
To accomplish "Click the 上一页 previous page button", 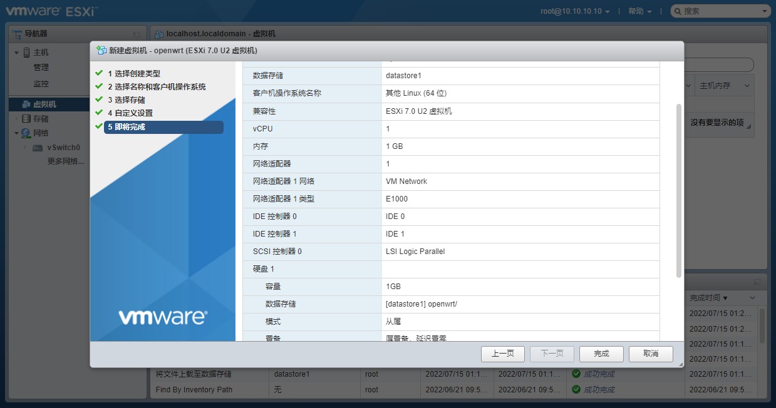I will tap(502, 354).
